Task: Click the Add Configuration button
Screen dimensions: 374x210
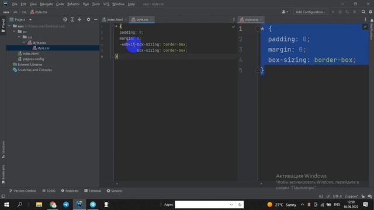Action: click(310, 12)
